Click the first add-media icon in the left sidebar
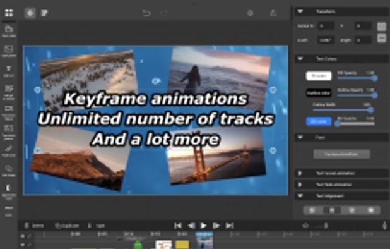Screen dimensions: 390x249 click(9, 31)
